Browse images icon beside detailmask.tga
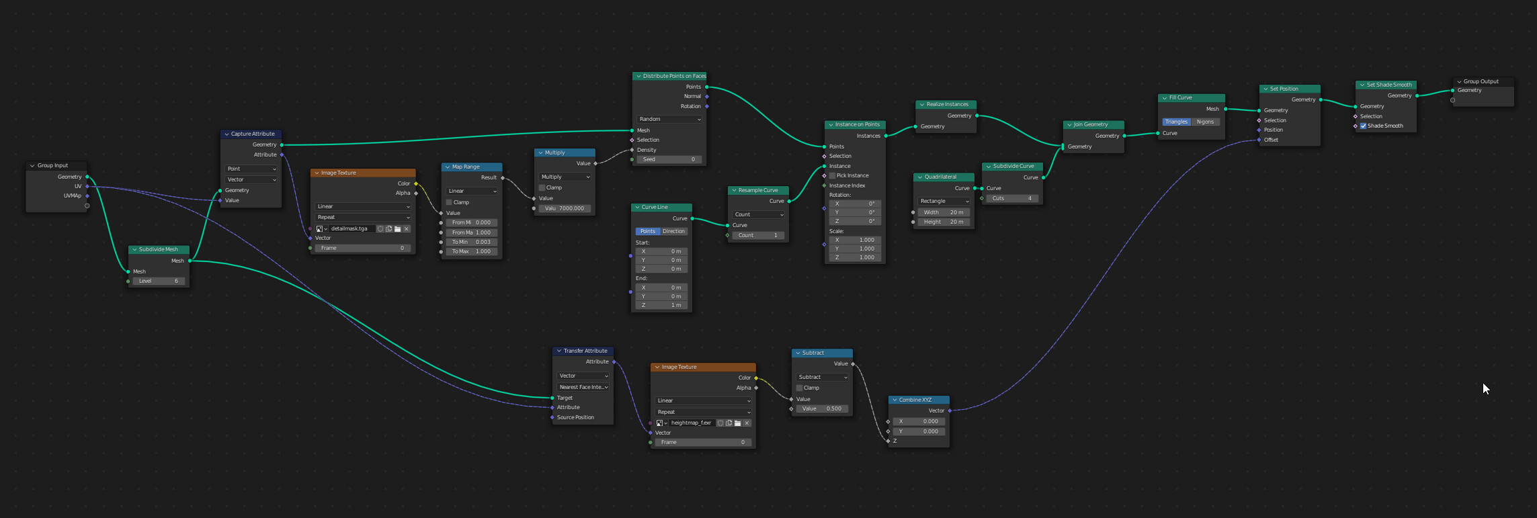Viewport: 1537px width, 518px height. point(321,229)
